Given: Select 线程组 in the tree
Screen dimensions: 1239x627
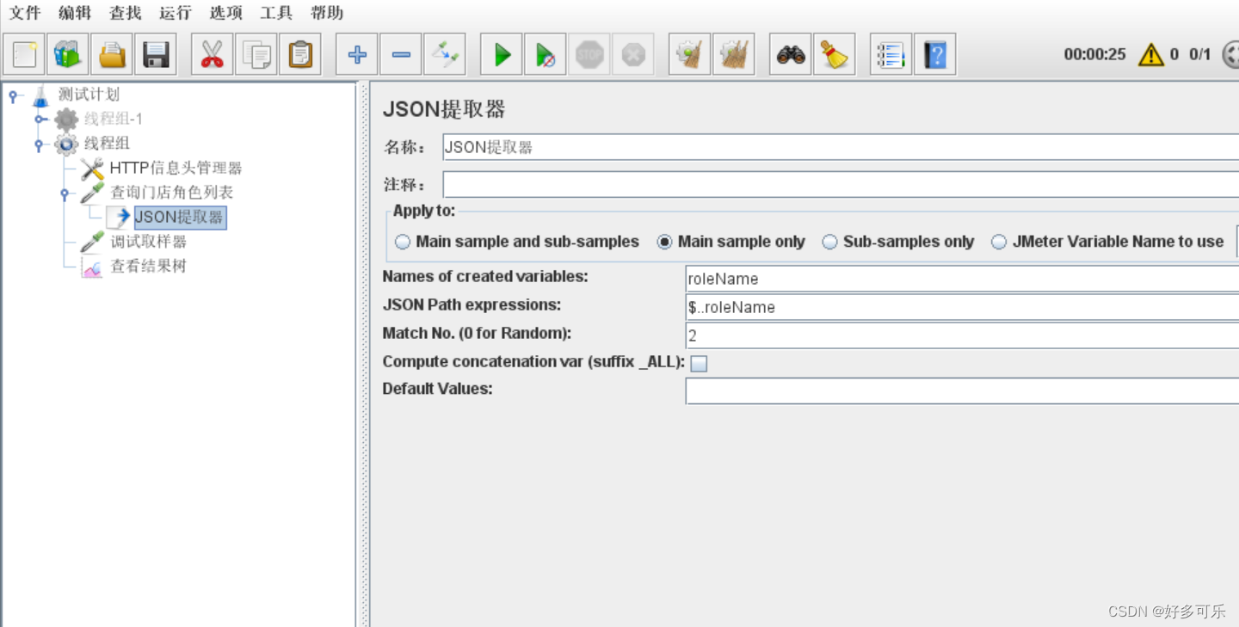Looking at the screenshot, I should click(x=107, y=144).
